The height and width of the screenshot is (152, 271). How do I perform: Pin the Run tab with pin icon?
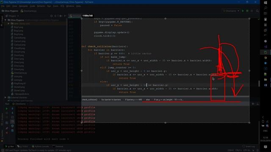[7, 128]
